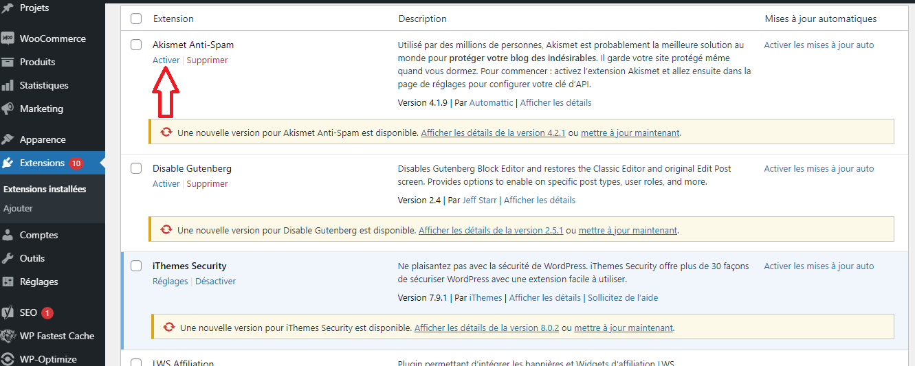Activate the Disable Gutenberg extension

(x=166, y=183)
